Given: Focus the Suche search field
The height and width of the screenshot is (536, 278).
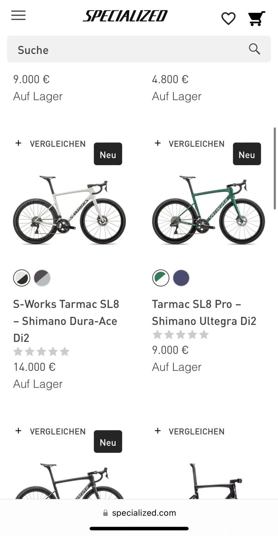Looking at the screenshot, I should [127, 50].
